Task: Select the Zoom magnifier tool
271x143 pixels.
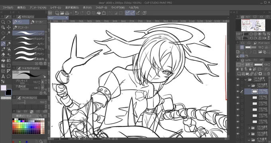Action: click(3, 22)
